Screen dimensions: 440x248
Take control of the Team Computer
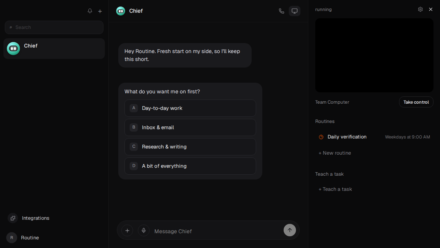[x=416, y=102]
